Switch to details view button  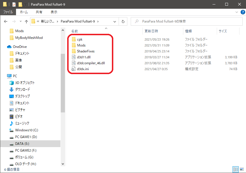[x=236, y=169]
